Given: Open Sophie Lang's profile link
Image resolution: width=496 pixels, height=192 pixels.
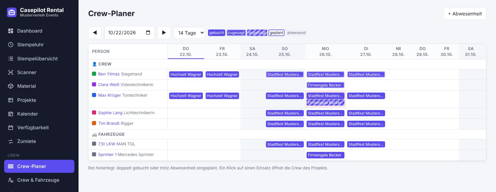Looking at the screenshot, I should point(110,113).
